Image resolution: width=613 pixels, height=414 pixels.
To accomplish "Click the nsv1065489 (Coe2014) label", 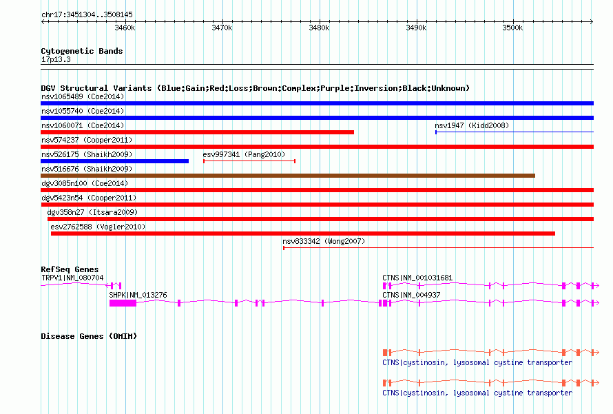I will coord(83,96).
